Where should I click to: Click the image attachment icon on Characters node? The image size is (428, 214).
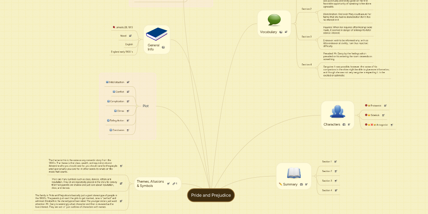(344, 124)
